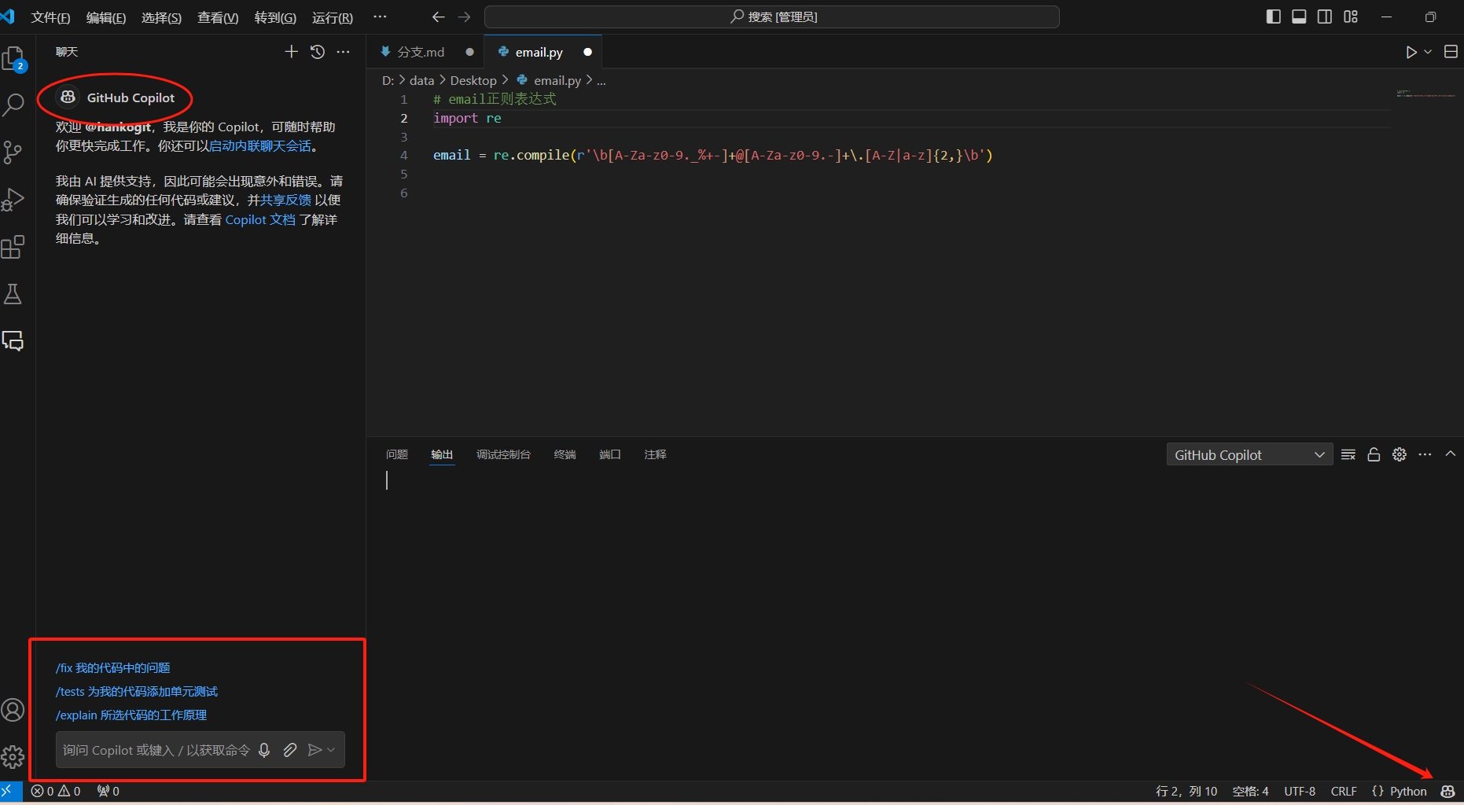
Task: Activate voice input mic in chat box
Action: tap(264, 750)
